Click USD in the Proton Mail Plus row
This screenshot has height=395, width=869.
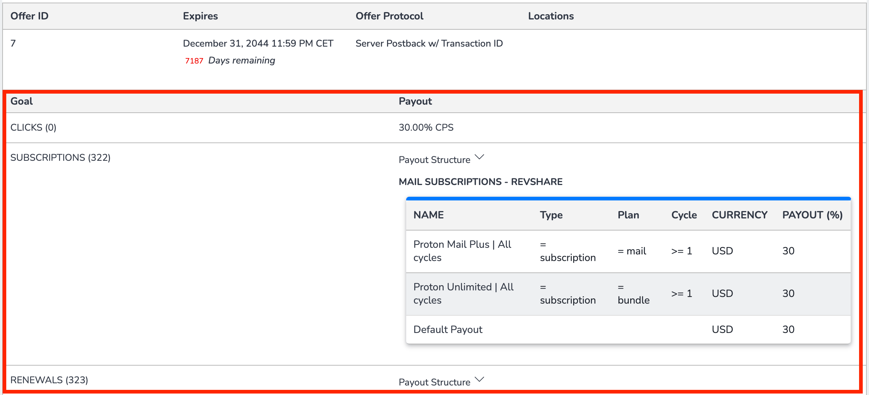pyautogui.click(x=722, y=251)
